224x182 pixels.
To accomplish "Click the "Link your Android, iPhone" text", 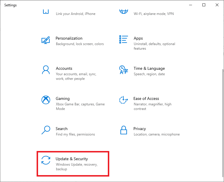I will pos(76,14).
